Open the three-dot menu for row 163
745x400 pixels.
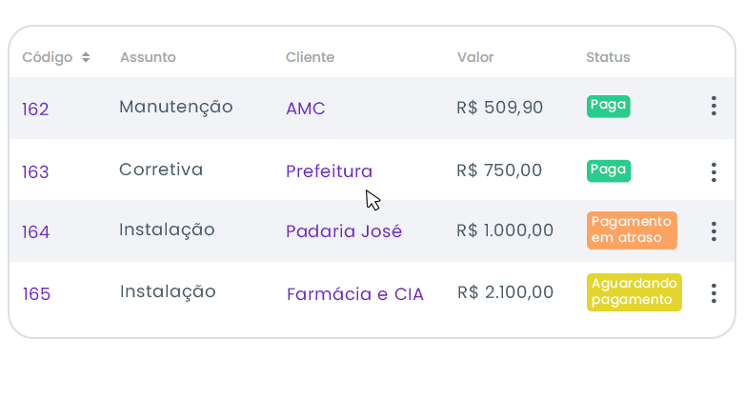coord(714,172)
